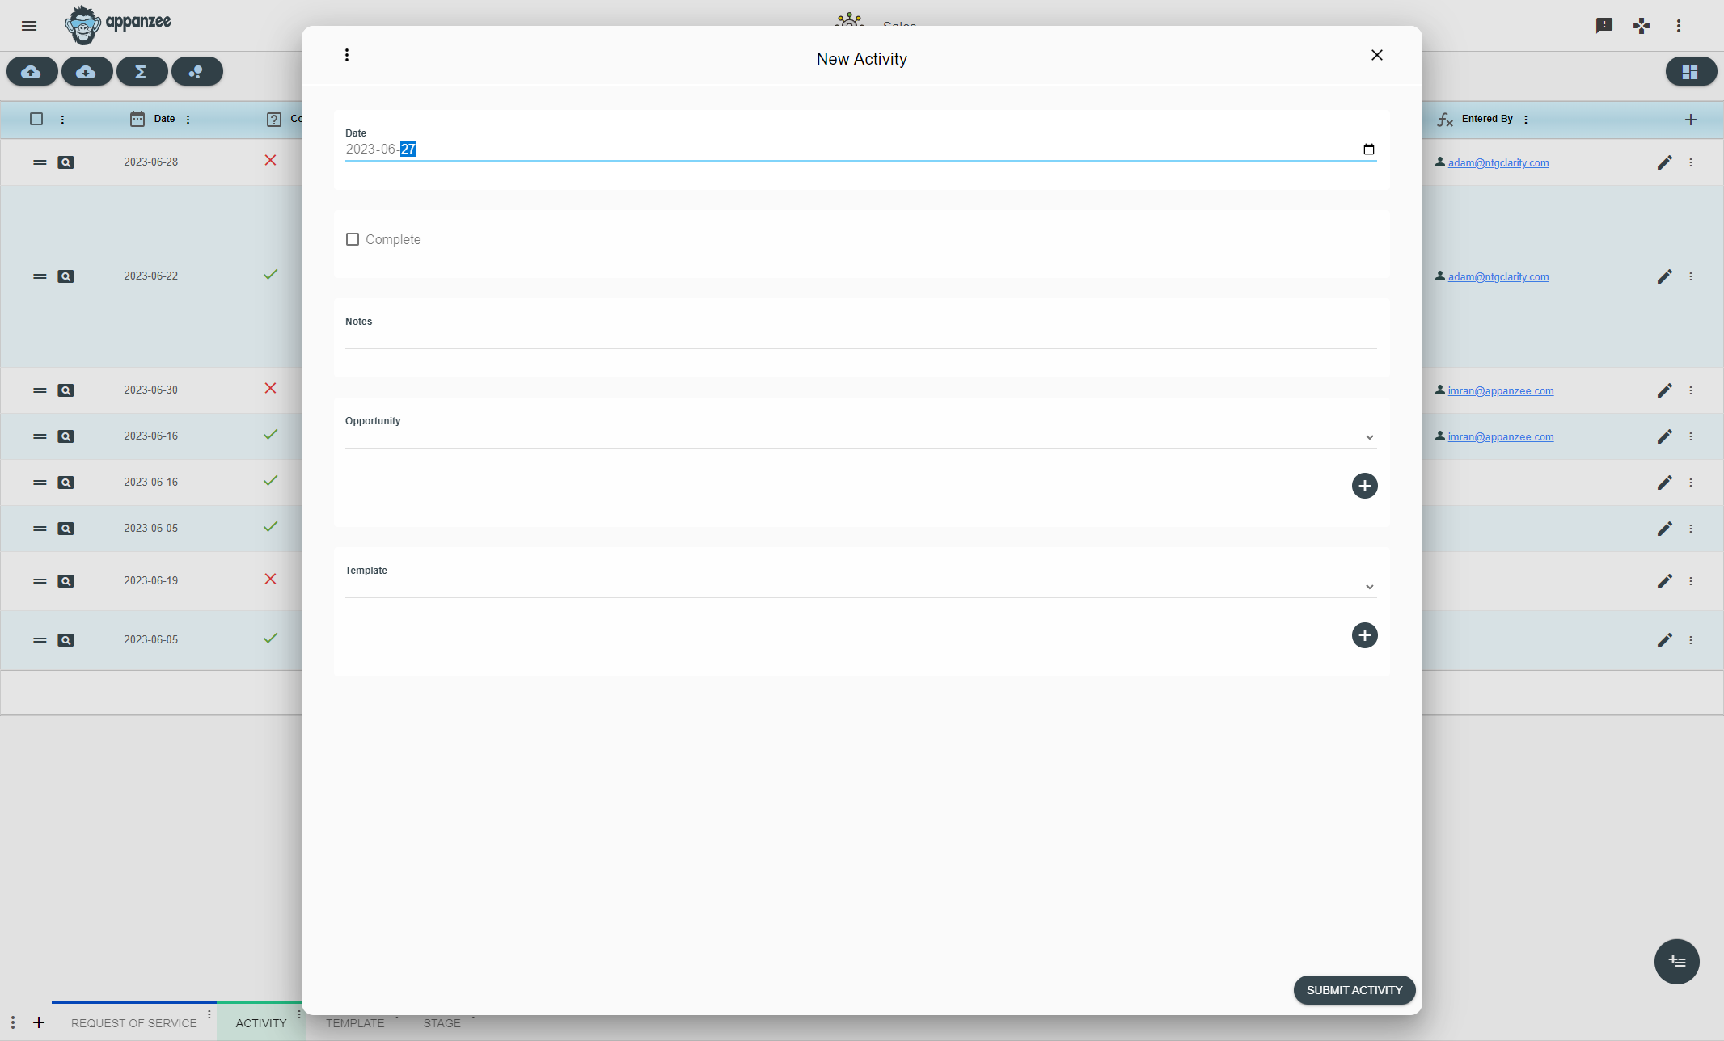Open imran@appanzee.com link in 2023-06-30 row
Screen dimensions: 1724x1041
point(1501,391)
